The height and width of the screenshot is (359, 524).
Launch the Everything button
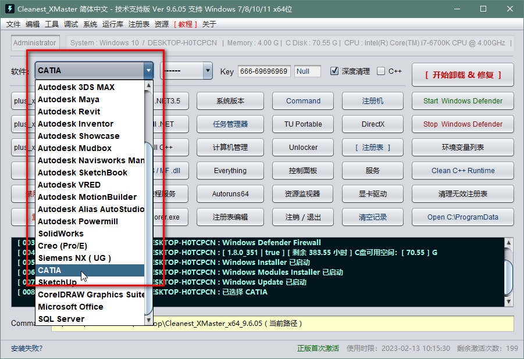(x=230, y=170)
